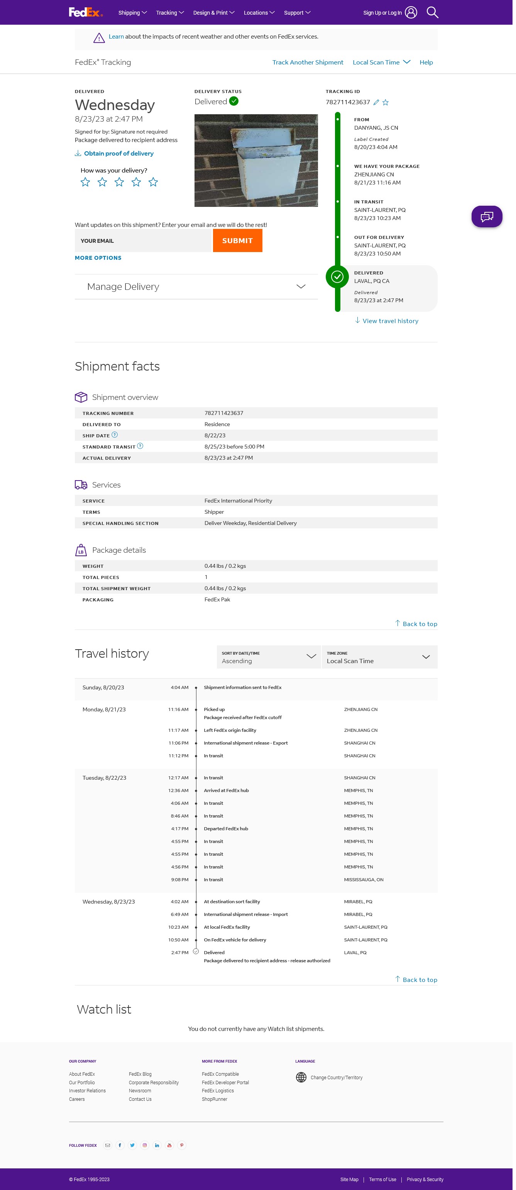Select FedEx International Priority service text
This screenshot has width=516, height=1190.
point(238,500)
